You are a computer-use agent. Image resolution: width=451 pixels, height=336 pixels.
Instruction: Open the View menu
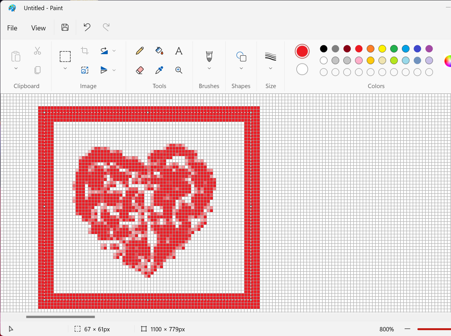[38, 28]
